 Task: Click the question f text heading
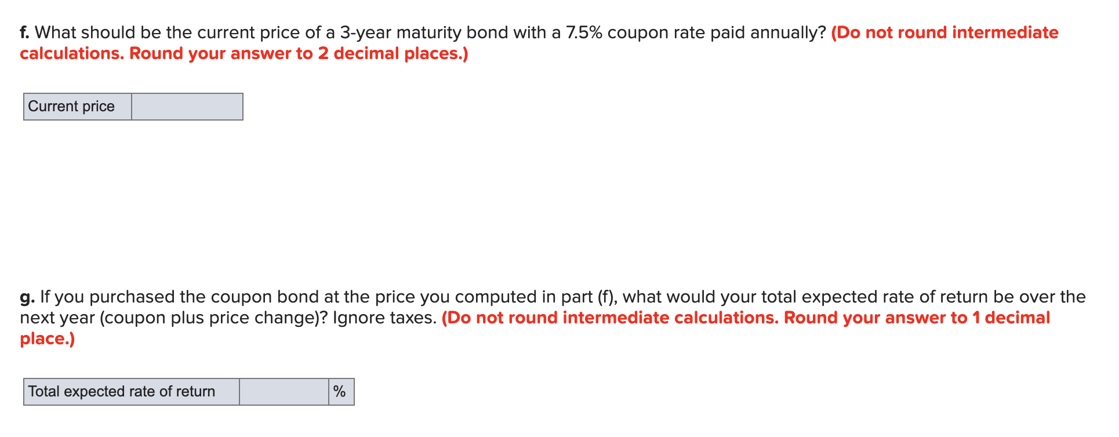(x=406, y=32)
